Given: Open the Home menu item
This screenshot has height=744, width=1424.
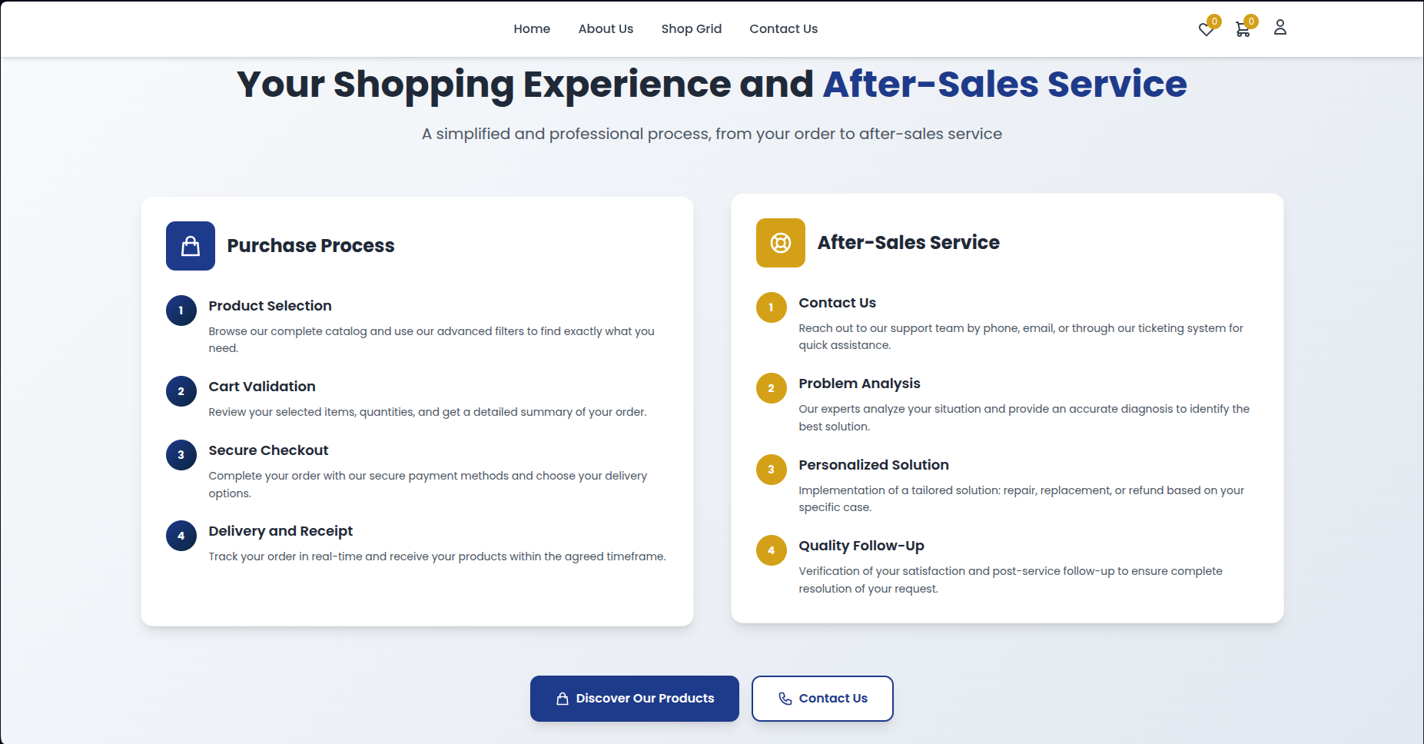Looking at the screenshot, I should (x=532, y=28).
